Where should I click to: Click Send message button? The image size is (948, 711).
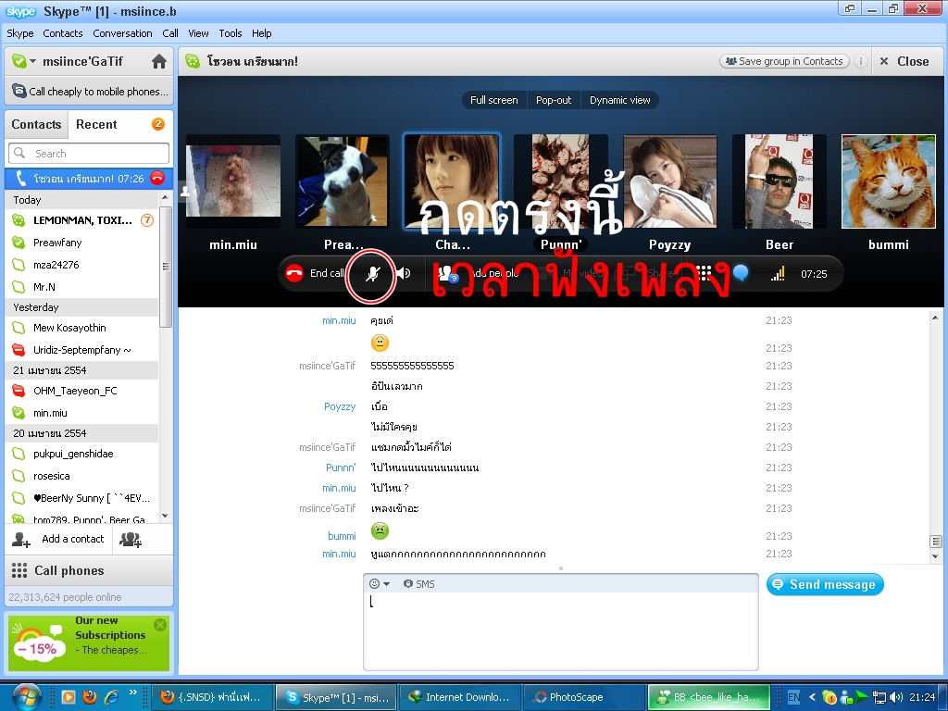coord(825,585)
